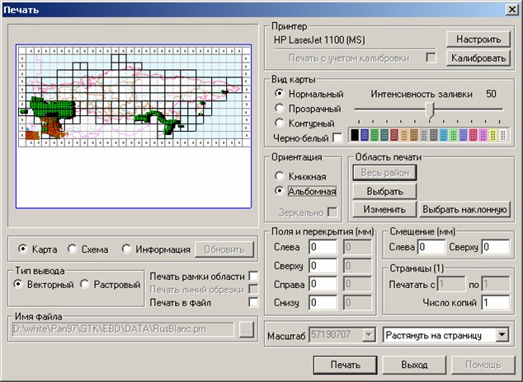
Task: Pick the black color swatch
Action: point(355,134)
